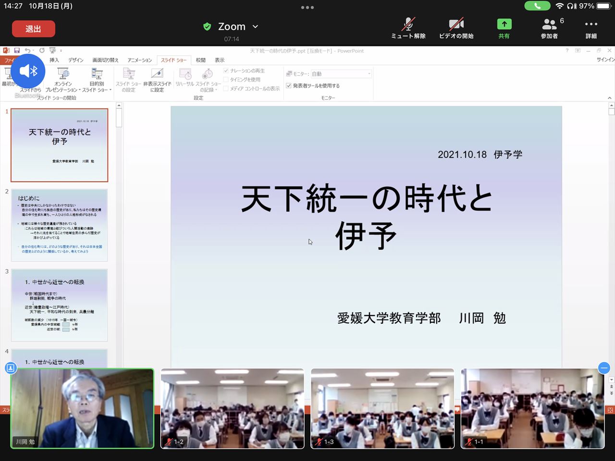
Task: Toggle ナレーションの再生 checkbox
Action: tap(226, 71)
